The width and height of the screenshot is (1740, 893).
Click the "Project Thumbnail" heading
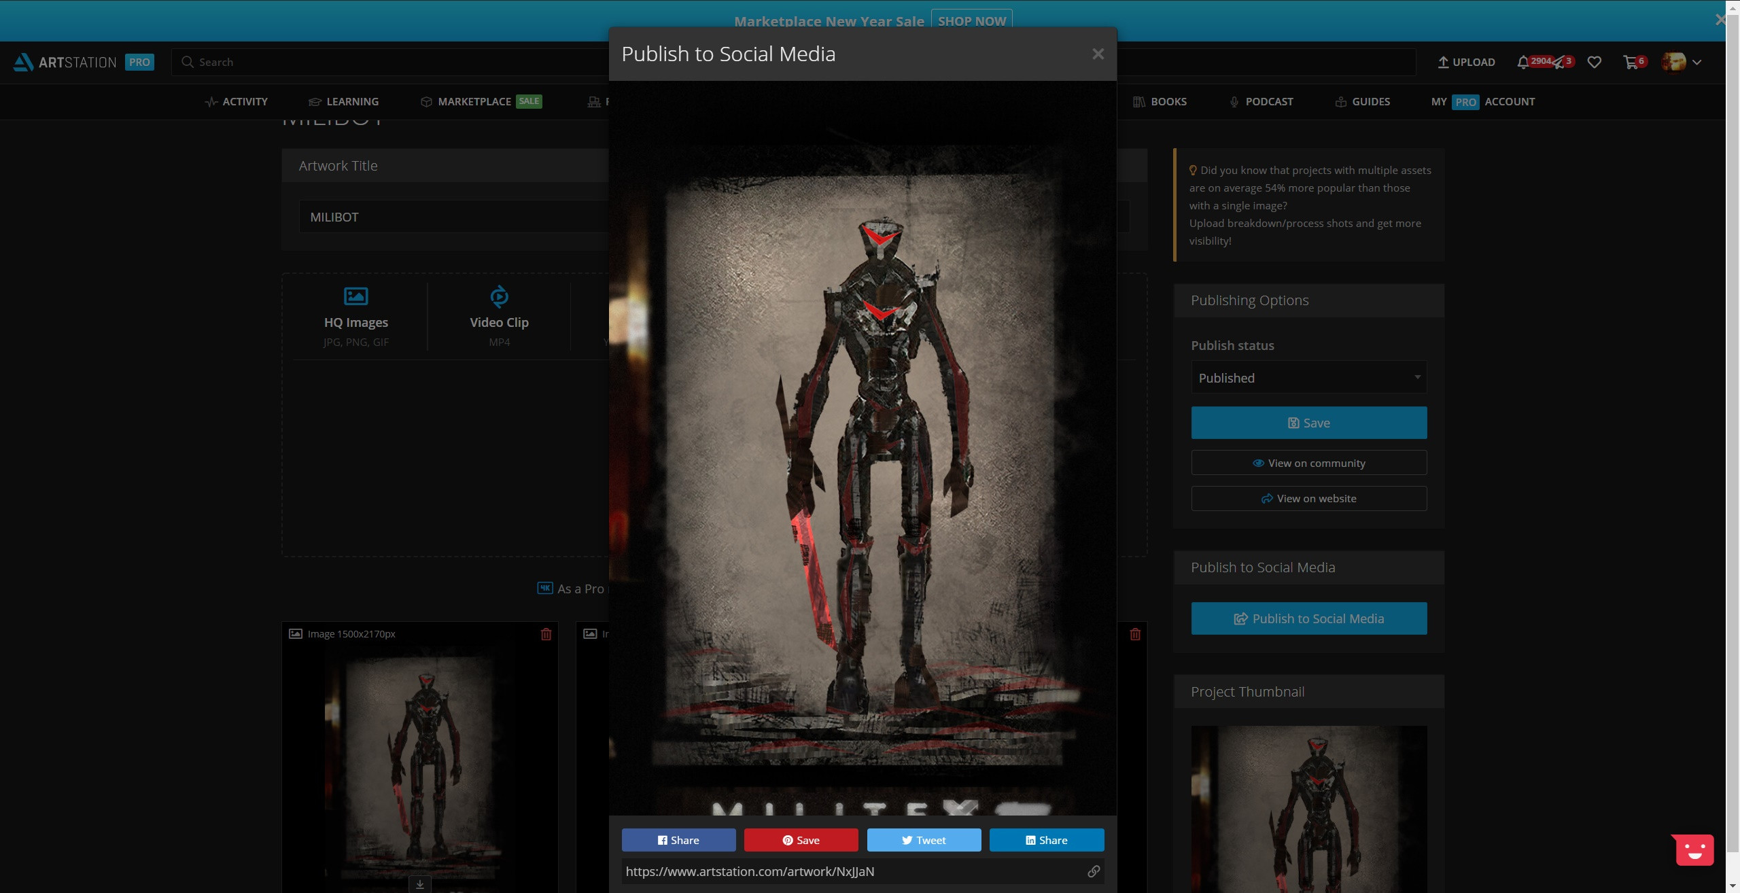(1247, 692)
